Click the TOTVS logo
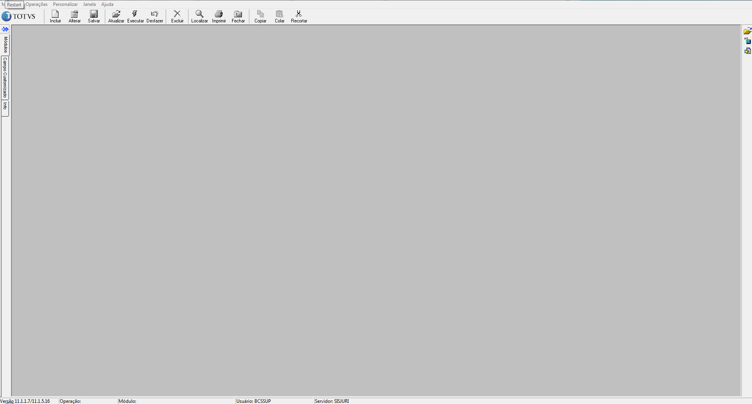 click(19, 17)
